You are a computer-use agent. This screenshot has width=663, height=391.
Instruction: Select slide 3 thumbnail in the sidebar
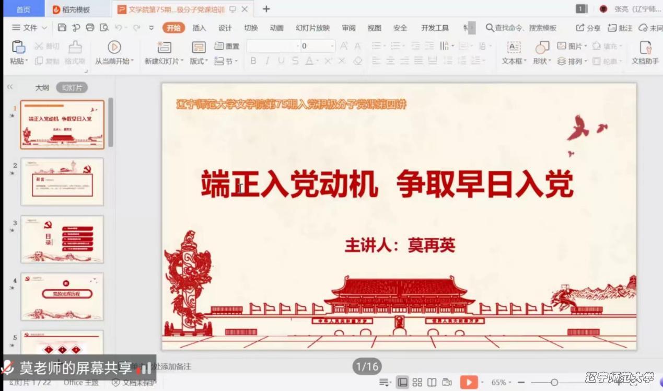coord(62,239)
